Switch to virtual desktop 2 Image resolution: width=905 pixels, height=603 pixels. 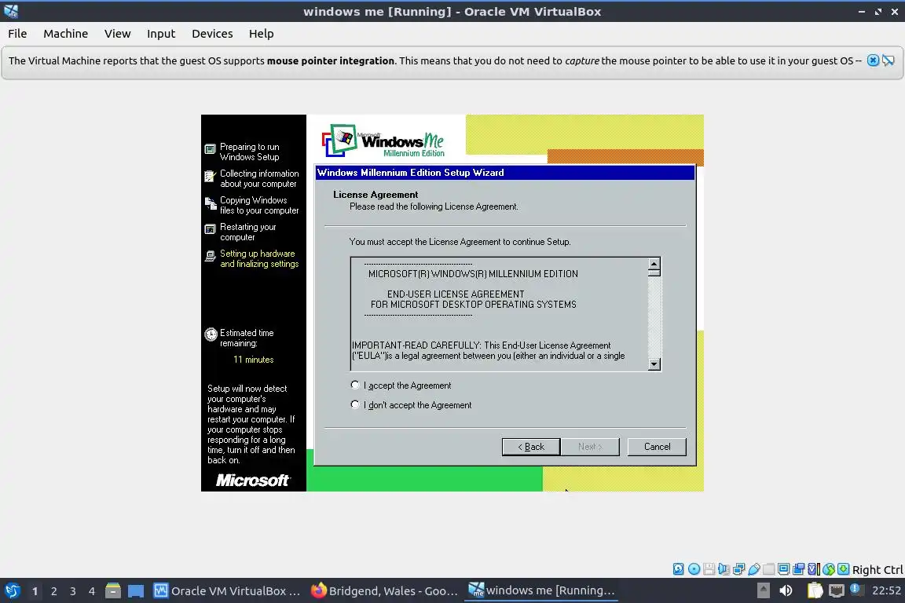(53, 591)
